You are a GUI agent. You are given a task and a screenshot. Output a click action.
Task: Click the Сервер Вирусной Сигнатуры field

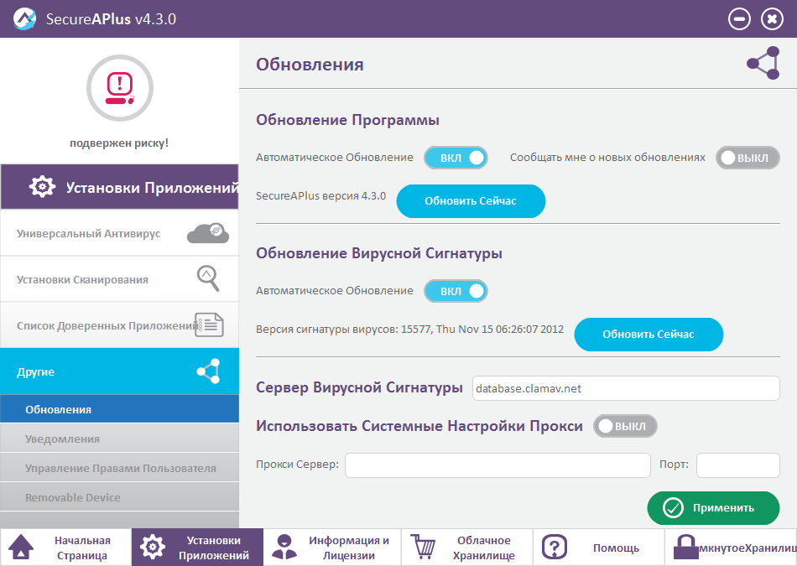626,388
